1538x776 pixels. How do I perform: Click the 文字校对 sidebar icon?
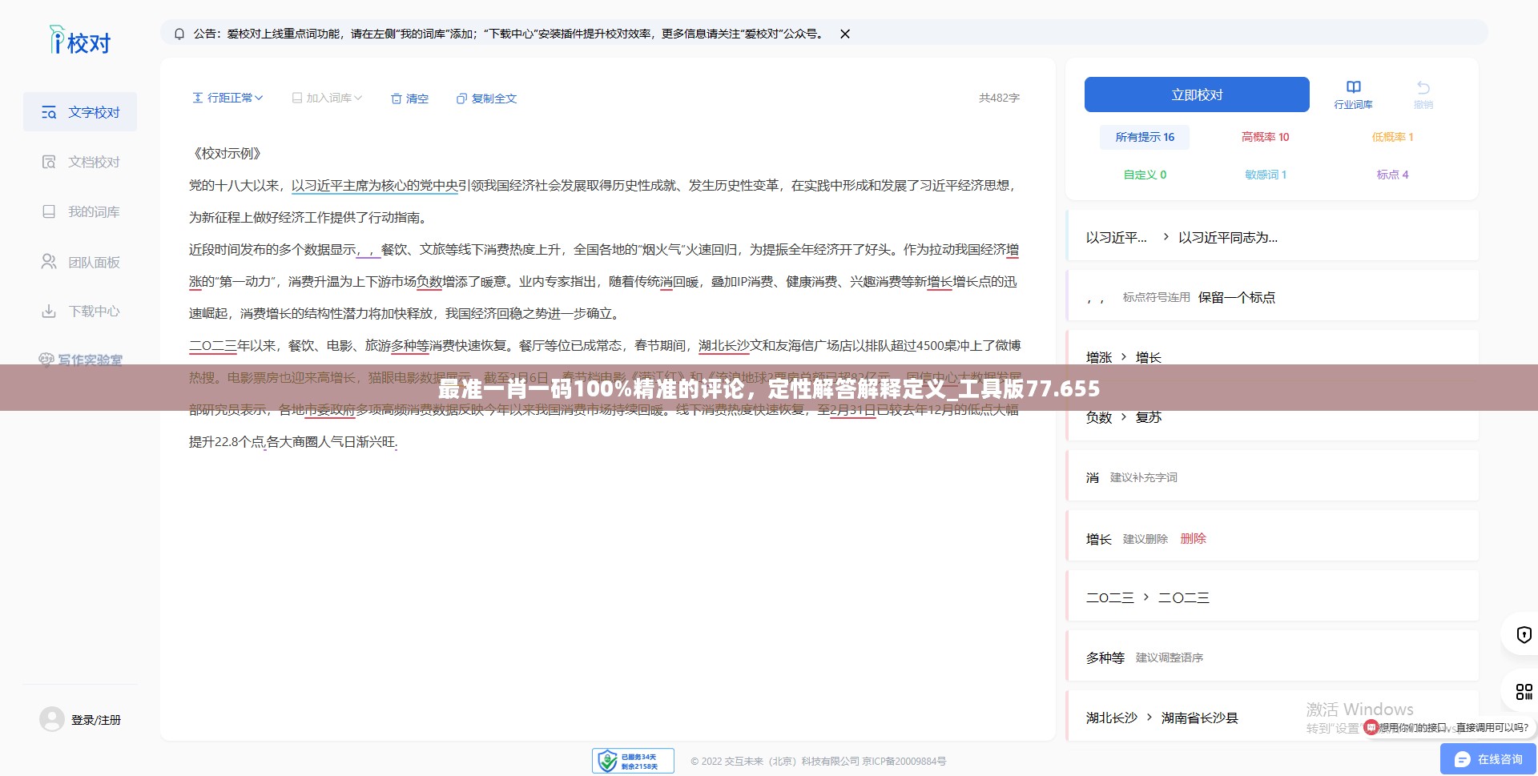pyautogui.click(x=49, y=112)
